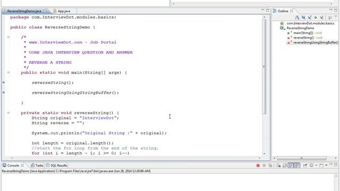Screen dimensions: 340x191
Task: Open the Open Console dropdown arrow
Action: pos(326,165)
